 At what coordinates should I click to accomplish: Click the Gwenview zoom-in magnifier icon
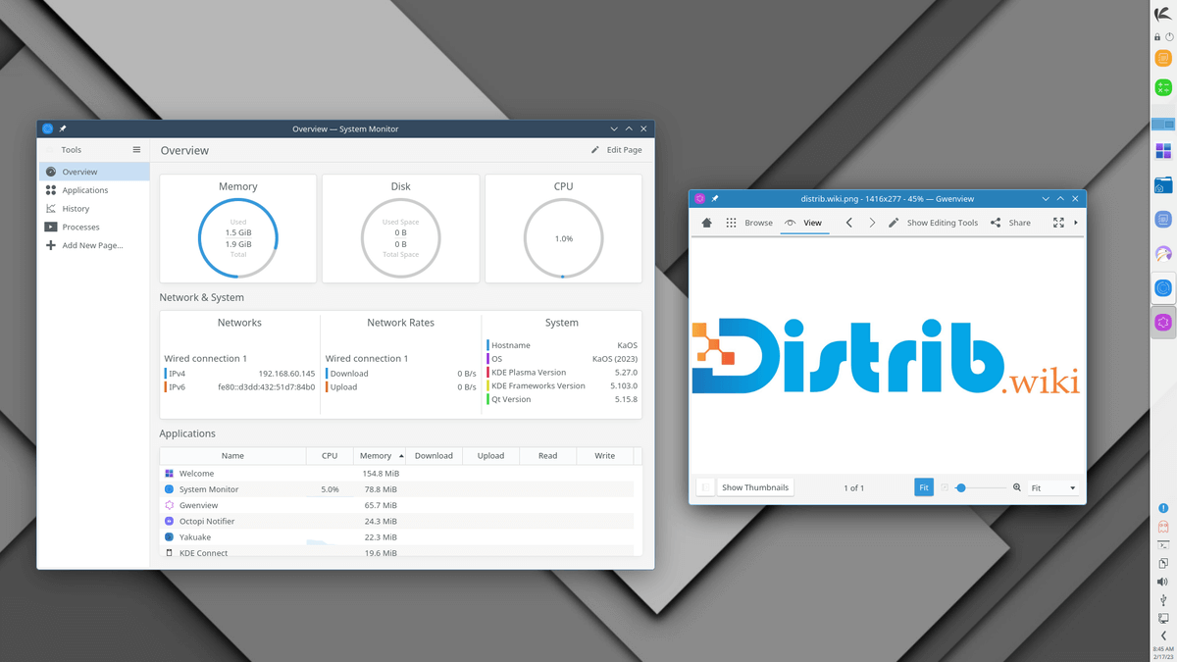(x=1017, y=487)
